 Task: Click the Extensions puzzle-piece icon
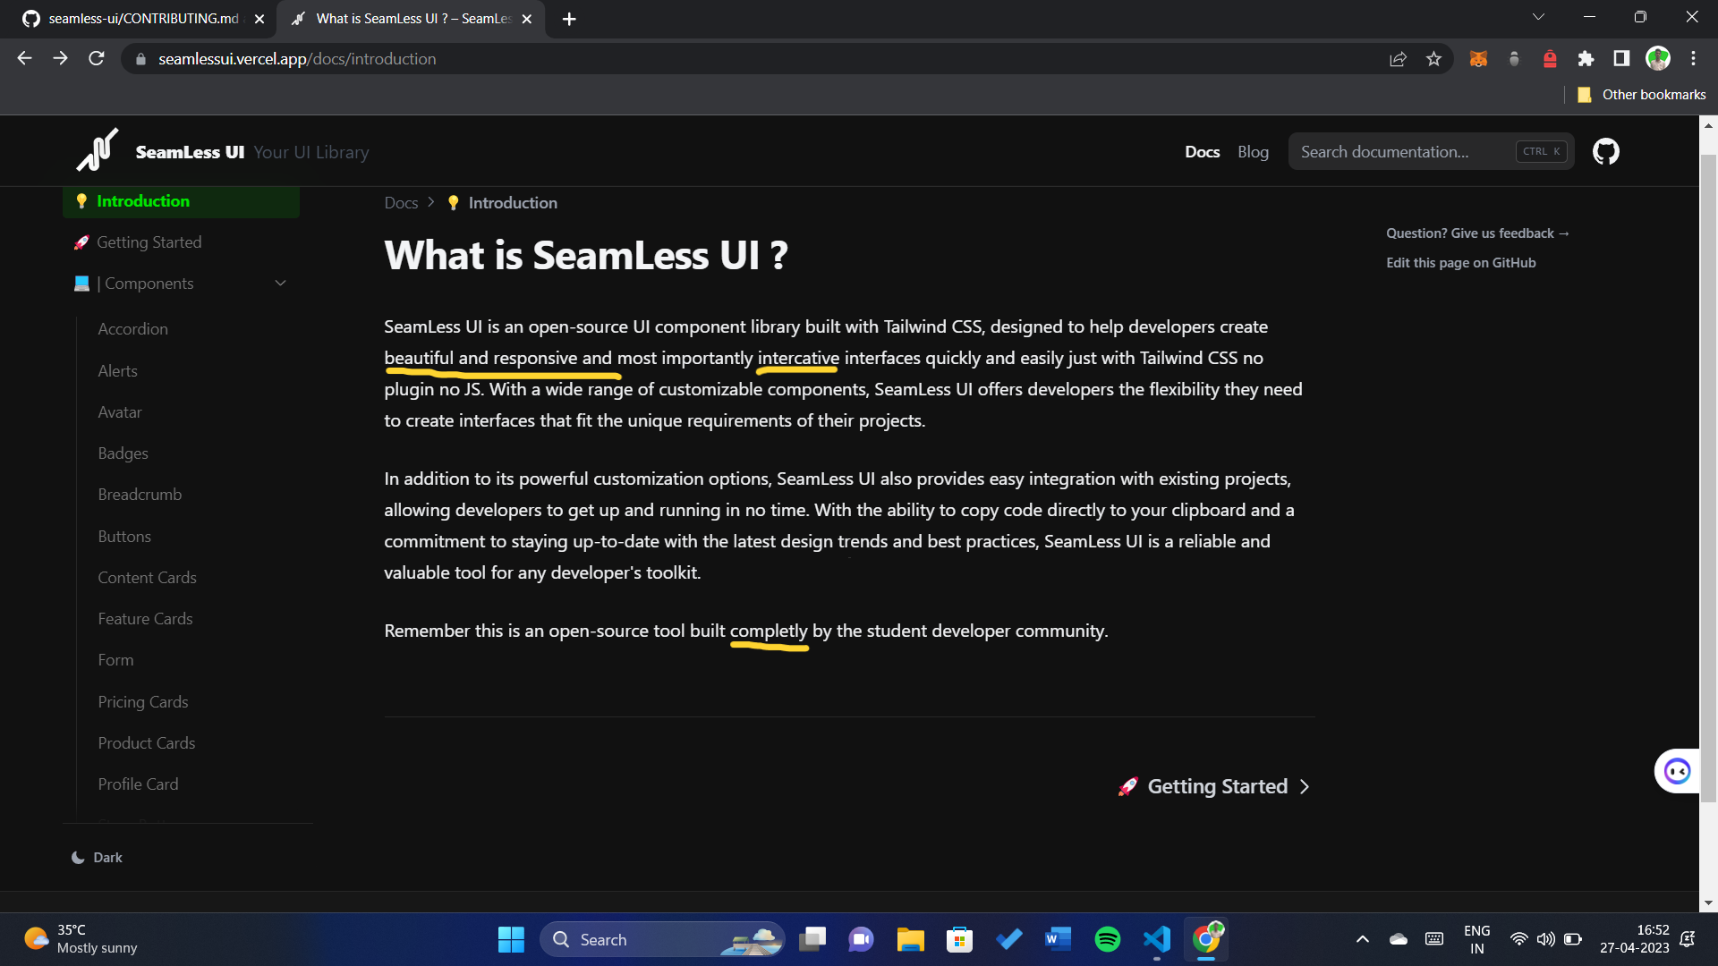1586,58
